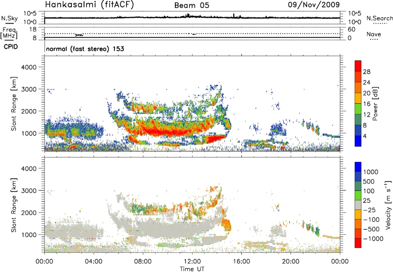Viewport: 393px width, 272px height.
Task: Click the 'N.Sky' legend label
Action: 9,18
